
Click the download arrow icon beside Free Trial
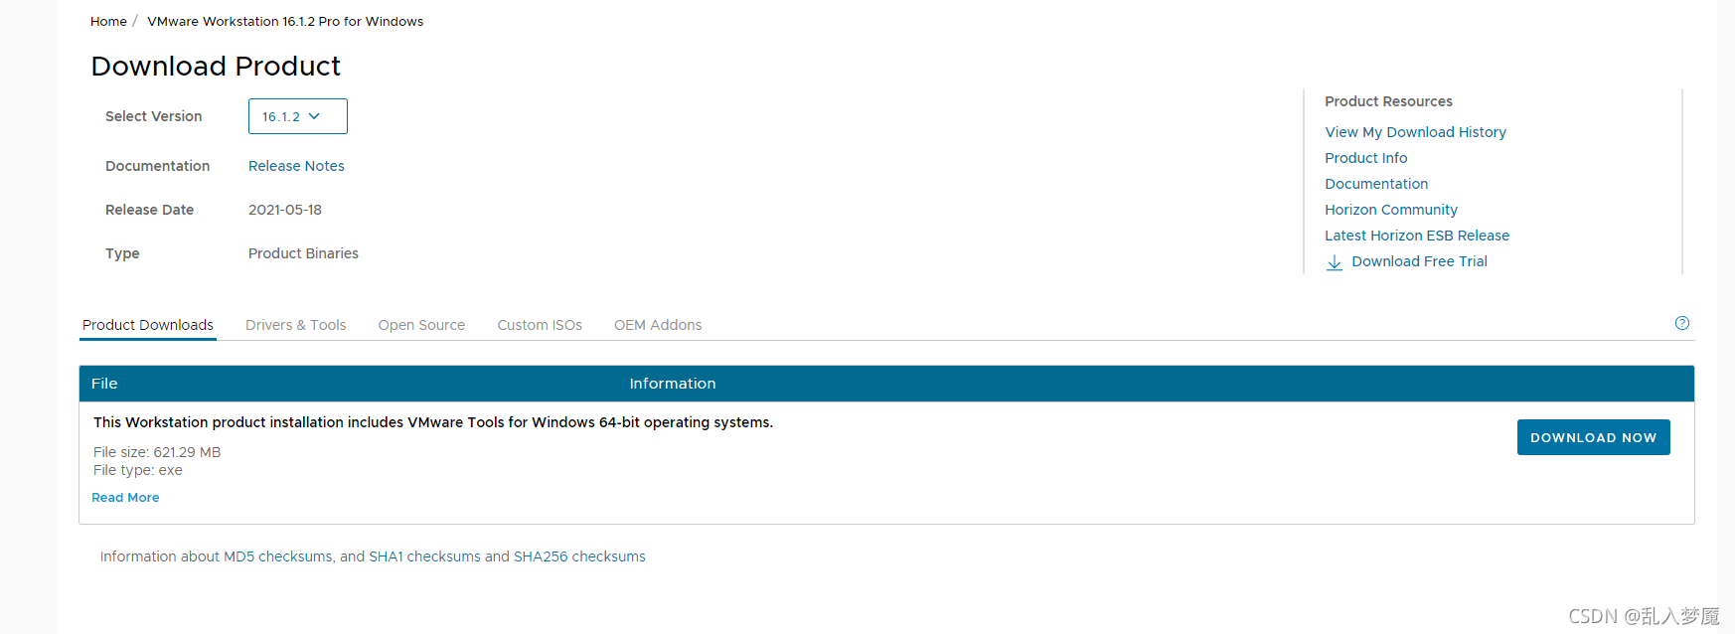1335,262
